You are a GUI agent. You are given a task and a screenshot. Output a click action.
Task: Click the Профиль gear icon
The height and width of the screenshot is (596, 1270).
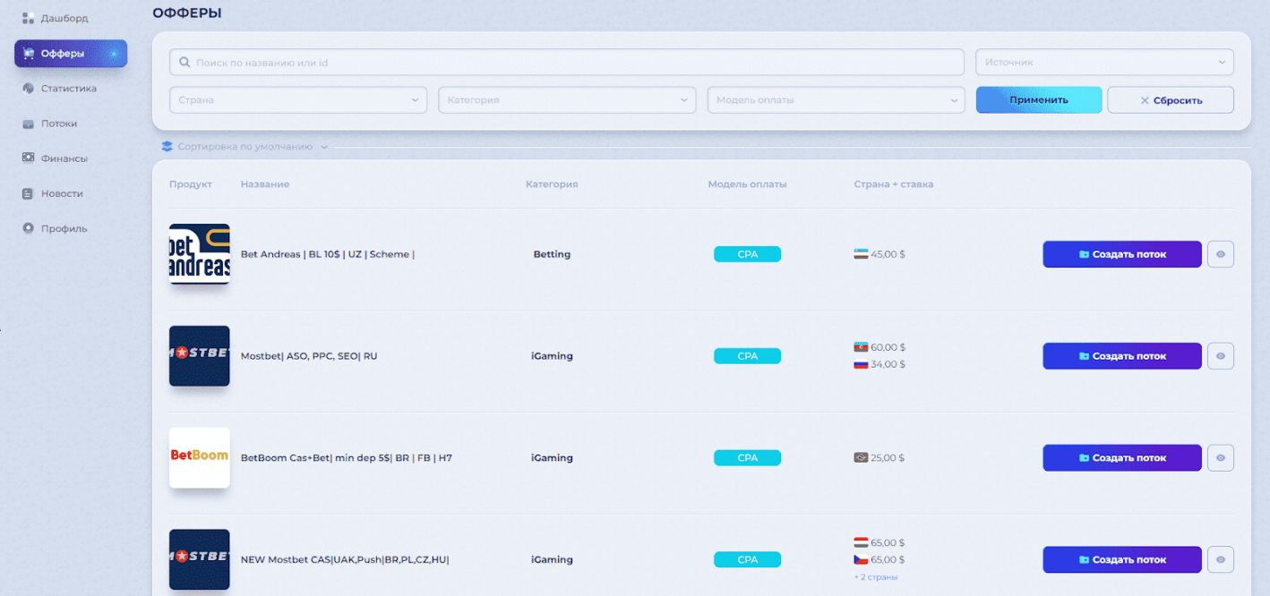(x=28, y=228)
